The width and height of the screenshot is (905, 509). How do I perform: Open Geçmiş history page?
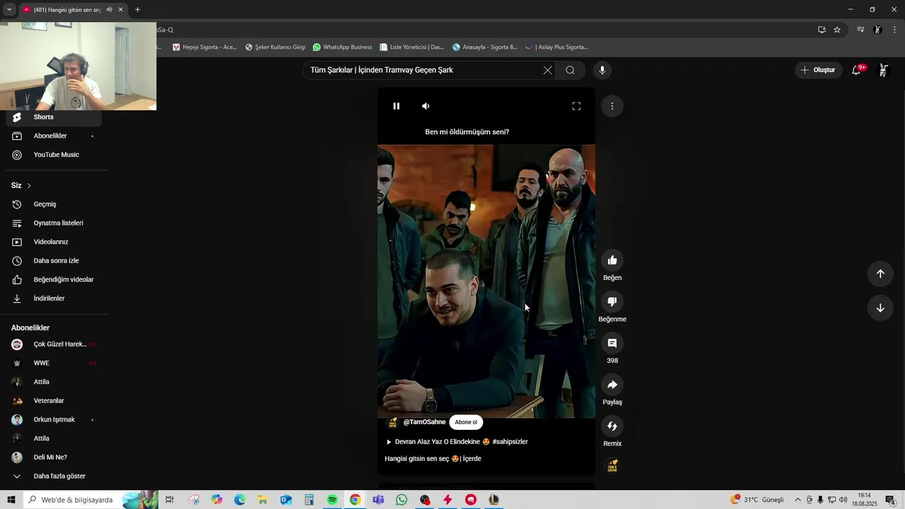coord(54,204)
